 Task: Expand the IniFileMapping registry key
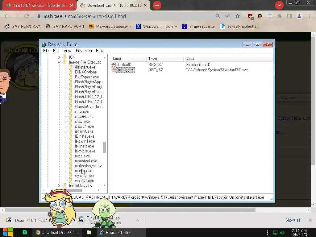59,185
